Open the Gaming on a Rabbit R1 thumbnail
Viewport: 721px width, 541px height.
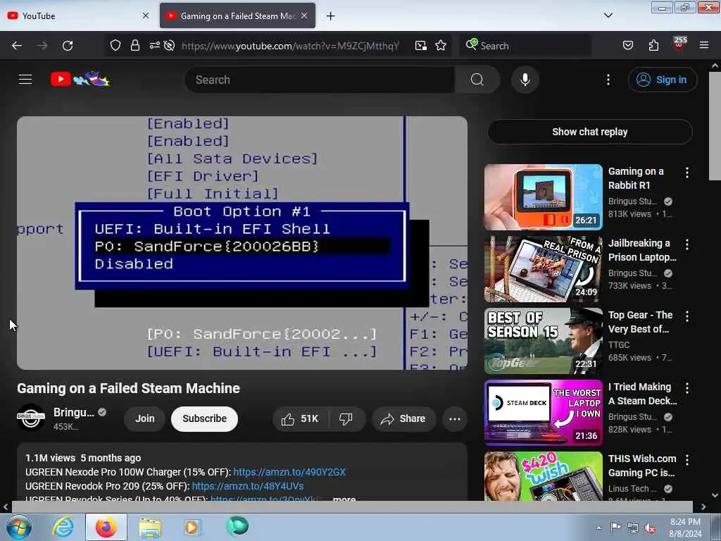[x=543, y=197]
